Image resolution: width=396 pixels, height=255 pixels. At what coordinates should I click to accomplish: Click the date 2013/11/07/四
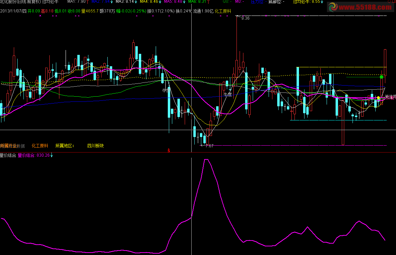(13, 11)
